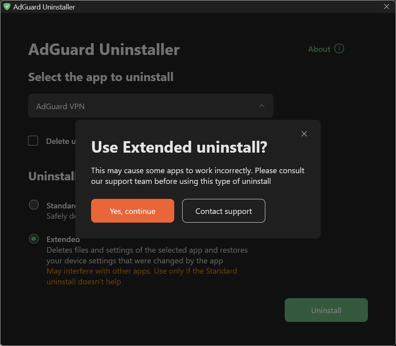Click the dialog message about consulting support
This screenshot has width=396, height=346.
point(198,176)
